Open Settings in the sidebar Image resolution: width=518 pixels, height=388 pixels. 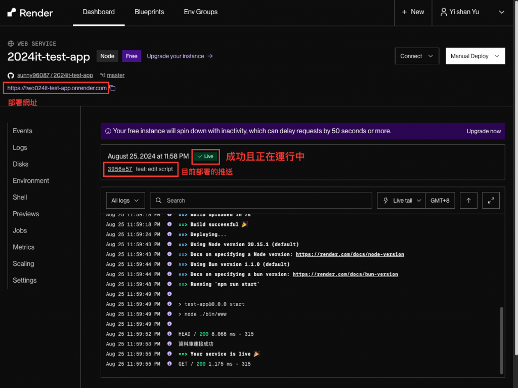pos(24,280)
